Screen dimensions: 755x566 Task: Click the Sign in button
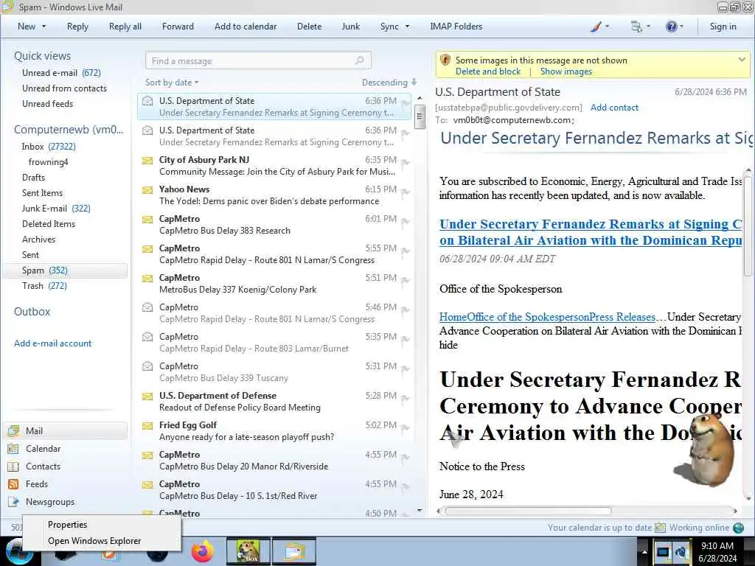click(723, 27)
